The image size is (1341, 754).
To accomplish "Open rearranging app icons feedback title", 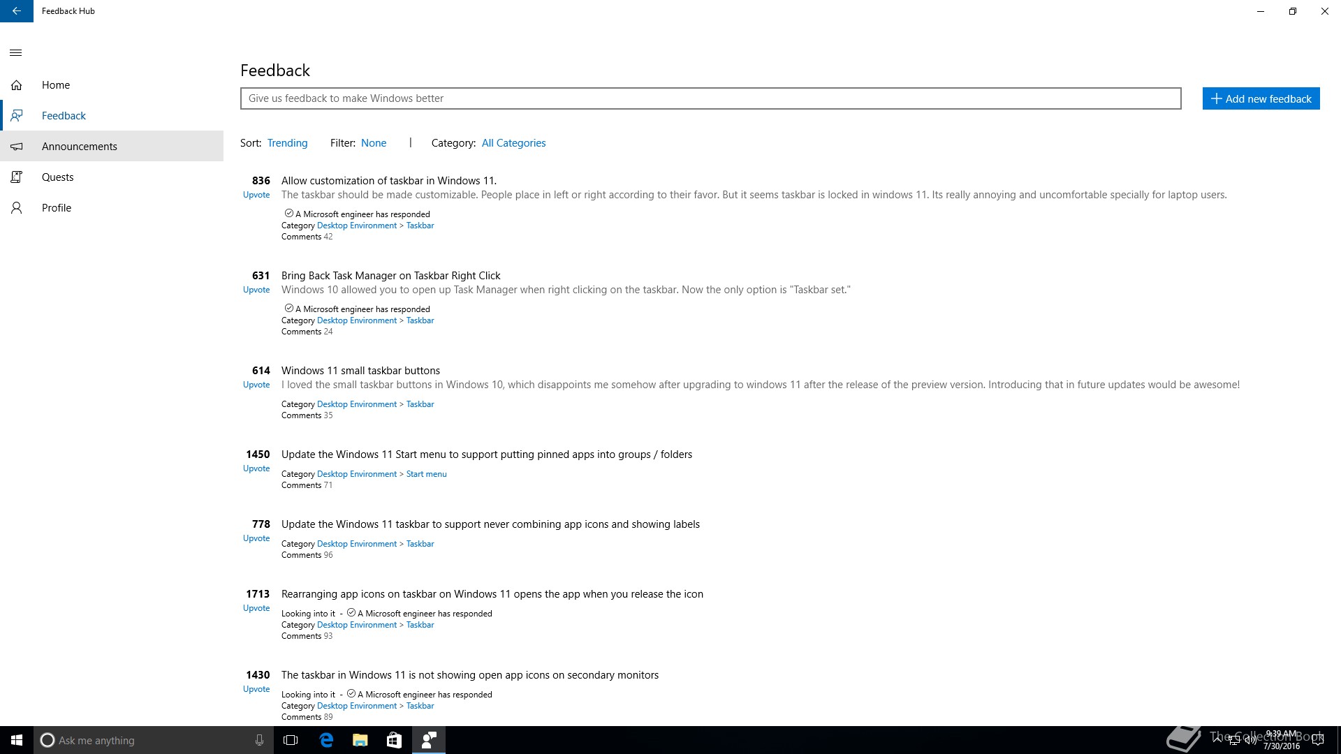I will click(492, 594).
